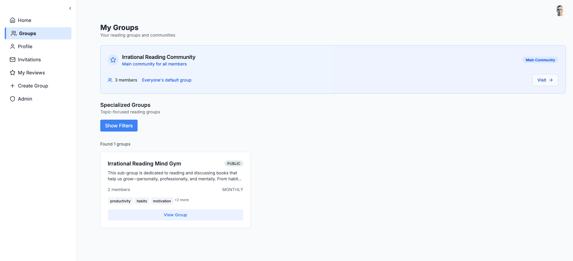Screen dimensions: 573x261
Task: Show the group filters
Action: tap(119, 126)
